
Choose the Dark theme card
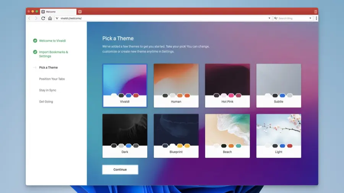pyautogui.click(x=125, y=136)
